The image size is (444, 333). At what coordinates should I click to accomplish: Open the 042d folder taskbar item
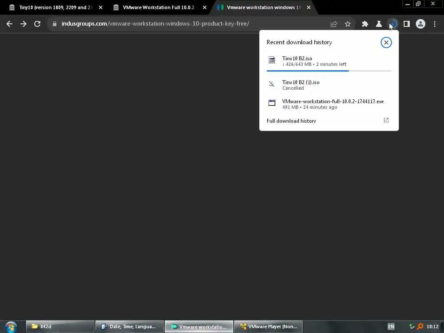60,326
